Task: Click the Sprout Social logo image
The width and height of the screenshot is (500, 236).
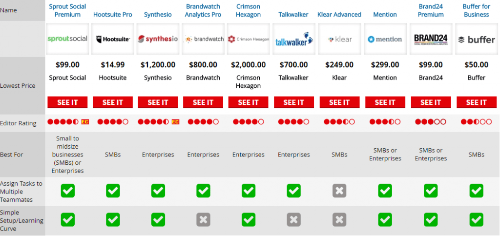Action: [67, 39]
